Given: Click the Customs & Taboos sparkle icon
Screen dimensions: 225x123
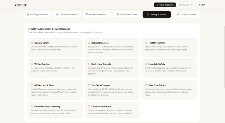Looking at the screenshot, I should coord(57,15).
